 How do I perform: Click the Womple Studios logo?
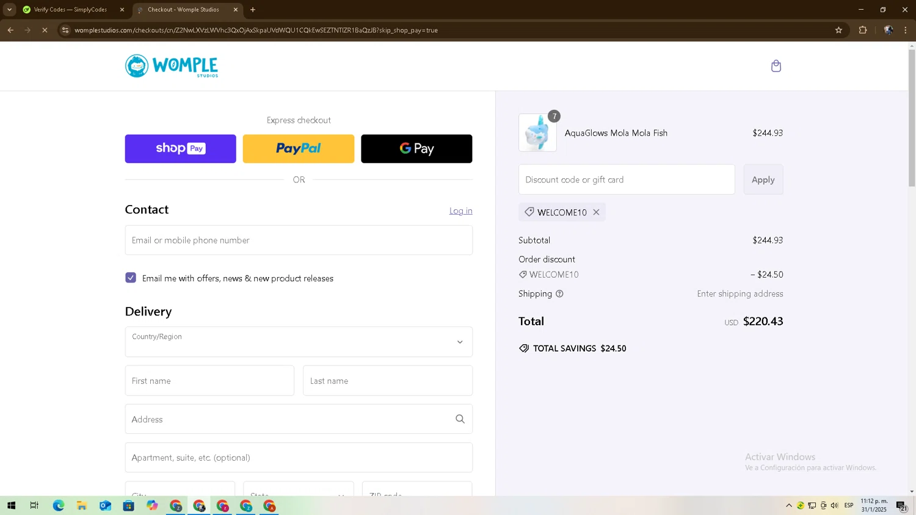(x=172, y=66)
